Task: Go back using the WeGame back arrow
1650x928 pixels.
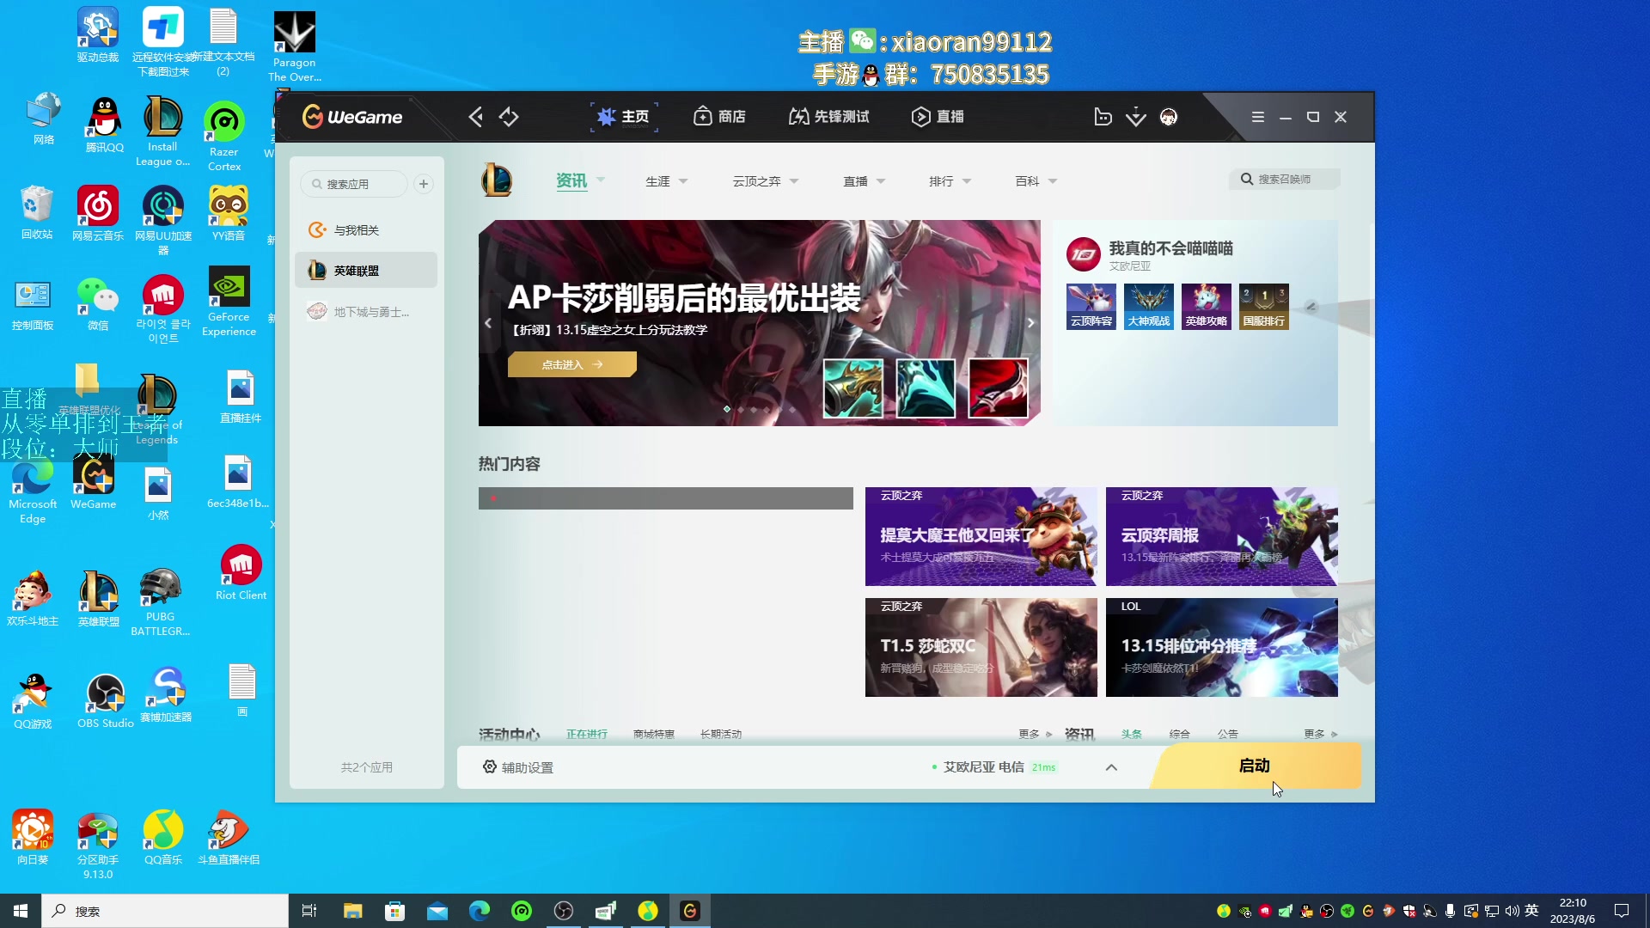Action: (475, 117)
